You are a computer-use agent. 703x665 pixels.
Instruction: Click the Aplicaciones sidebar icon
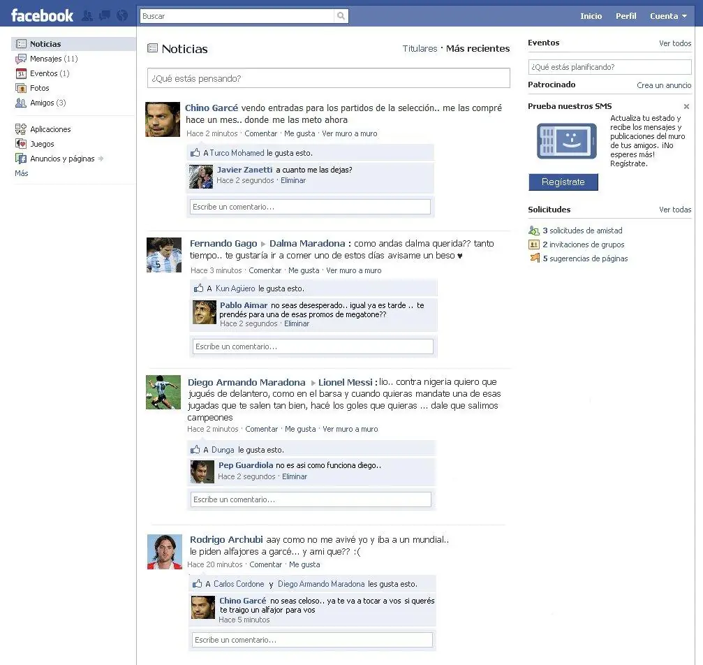[x=21, y=129]
